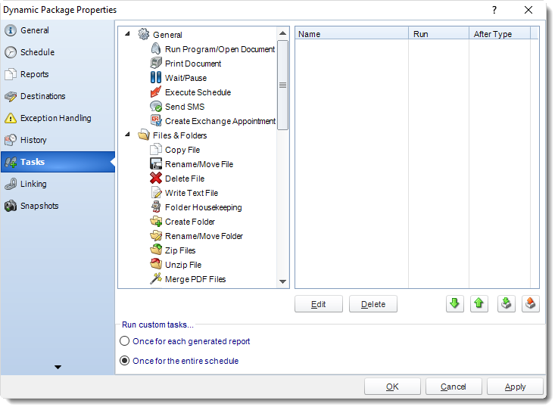The height and width of the screenshot is (410, 558).
Task: Click the Create Exchange Appointment calendar icon
Action: click(156, 121)
